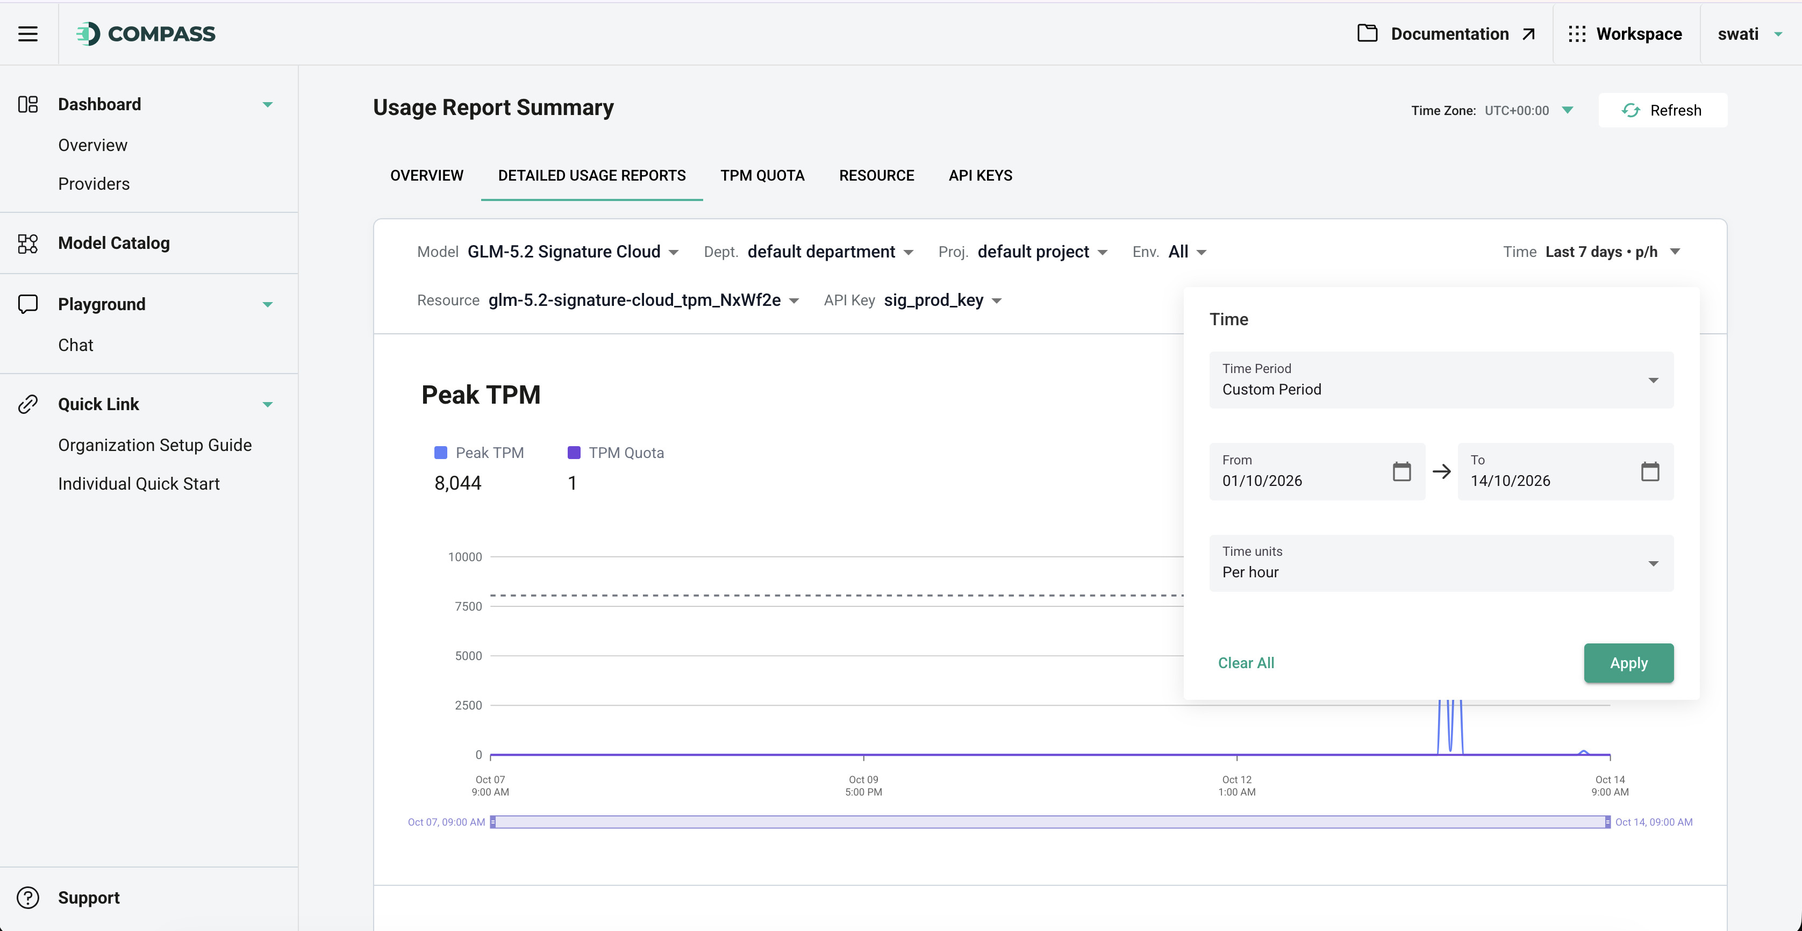The width and height of the screenshot is (1802, 931).
Task: Click the chart range slider left handle
Action: pos(492,822)
